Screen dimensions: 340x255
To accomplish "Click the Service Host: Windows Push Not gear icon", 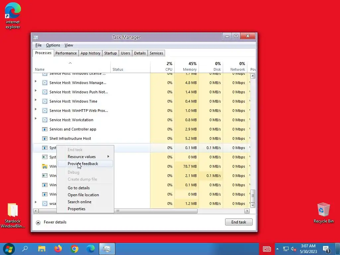I will 45,92.
